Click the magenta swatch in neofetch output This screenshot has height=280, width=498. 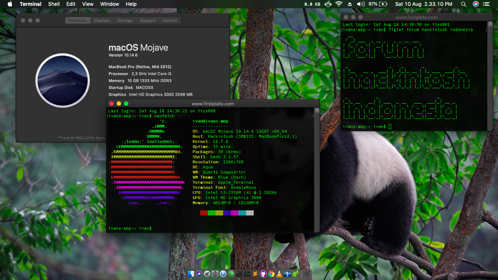tap(234, 213)
